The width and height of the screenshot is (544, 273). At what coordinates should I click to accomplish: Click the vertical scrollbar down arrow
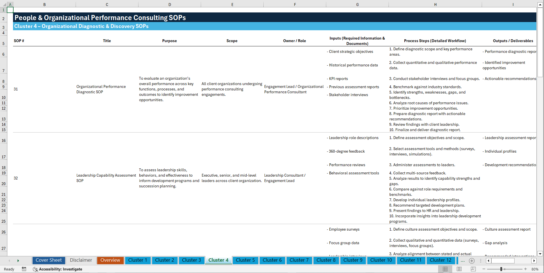(540, 254)
